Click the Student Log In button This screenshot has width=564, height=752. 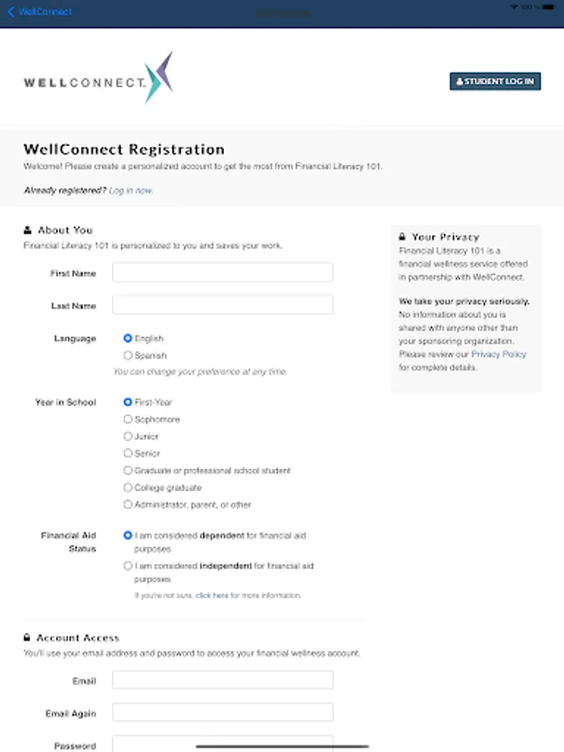(x=495, y=81)
